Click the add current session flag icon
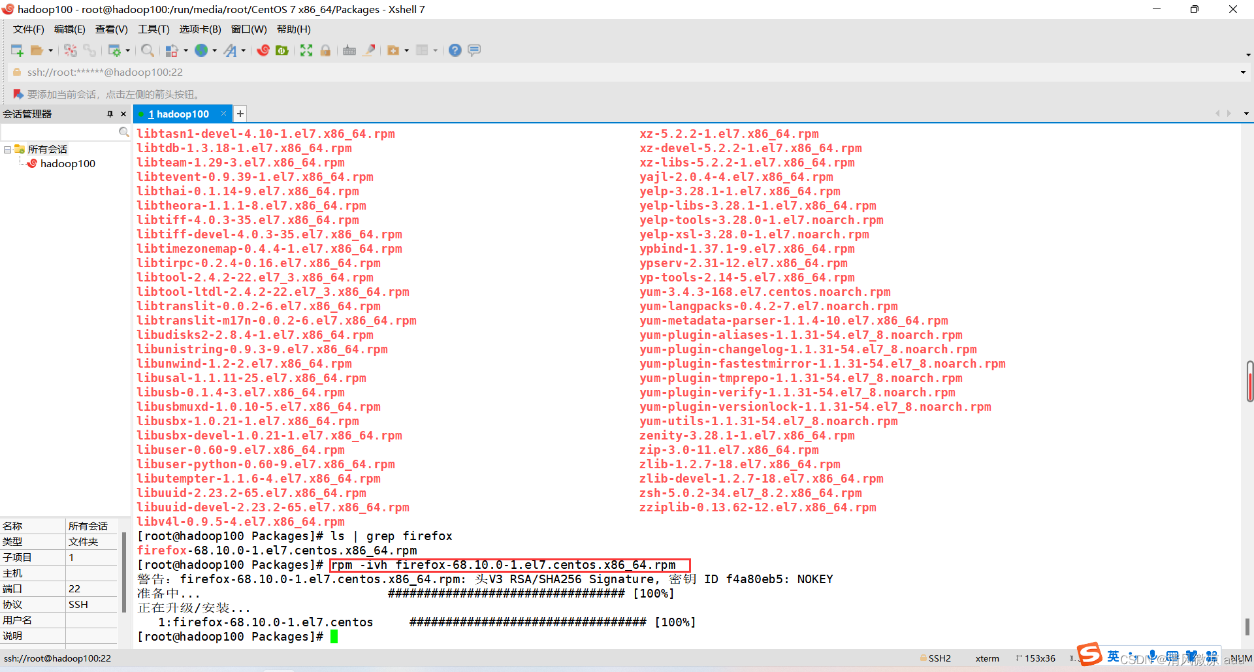This screenshot has height=672, width=1254. [x=18, y=94]
